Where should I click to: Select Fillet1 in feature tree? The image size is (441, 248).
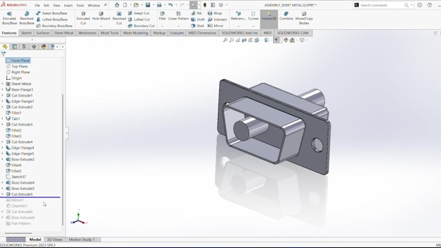click(x=14, y=113)
